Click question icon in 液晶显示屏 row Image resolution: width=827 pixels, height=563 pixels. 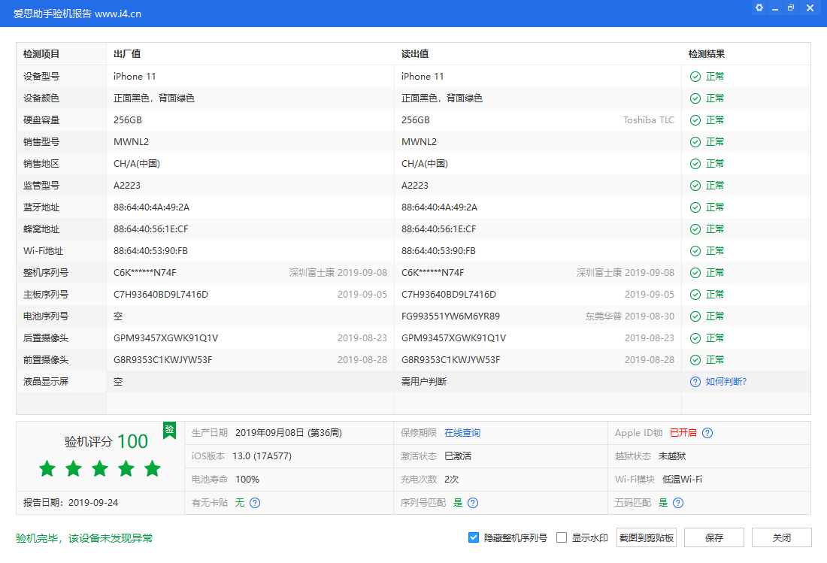pyautogui.click(x=695, y=382)
